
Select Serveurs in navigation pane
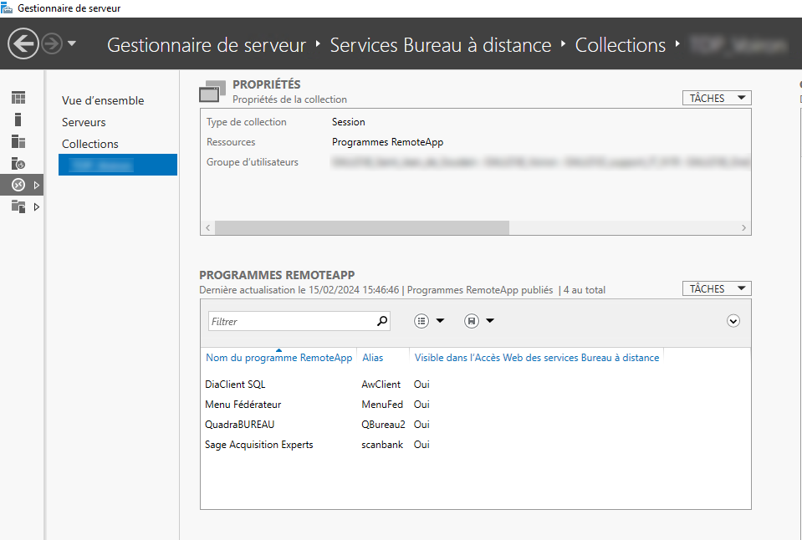[84, 122]
